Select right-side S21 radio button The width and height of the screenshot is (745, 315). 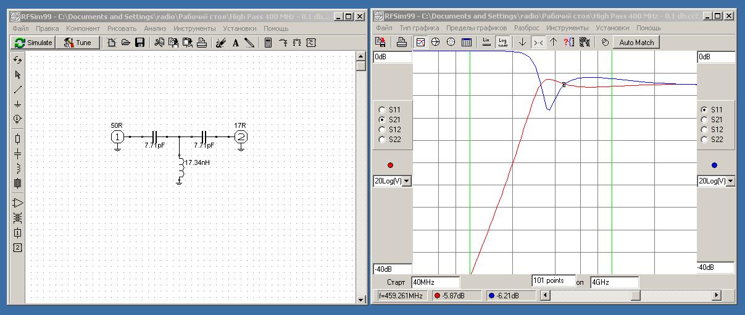tap(704, 119)
